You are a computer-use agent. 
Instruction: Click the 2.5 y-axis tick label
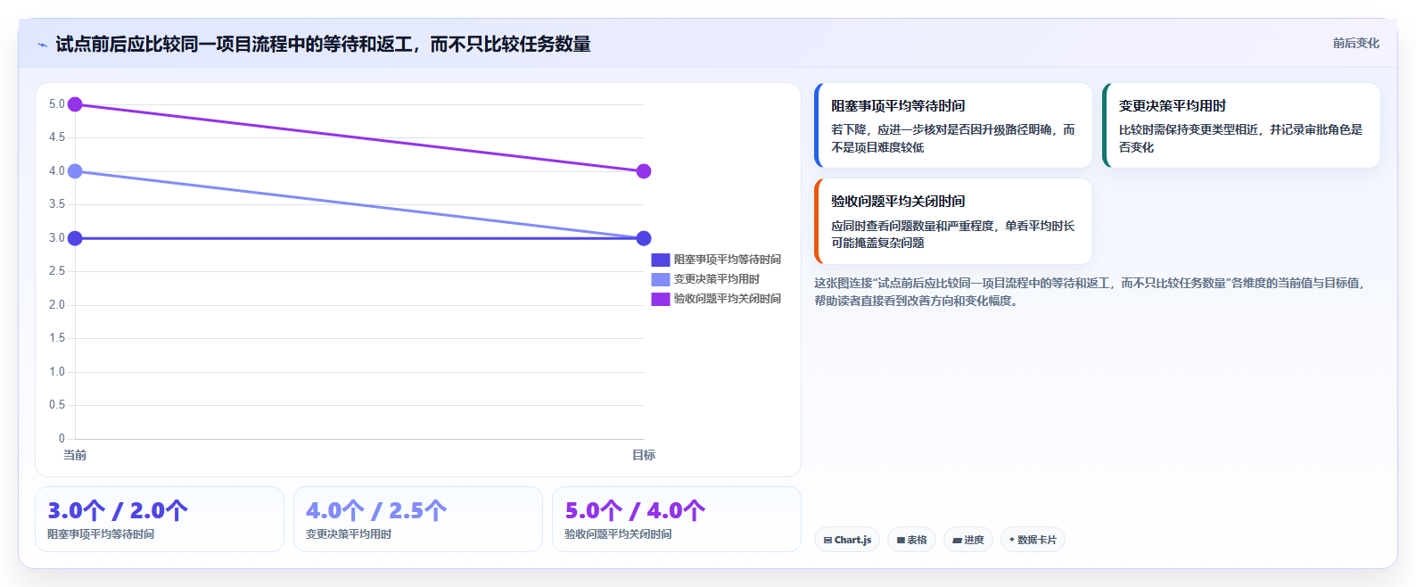(x=57, y=271)
